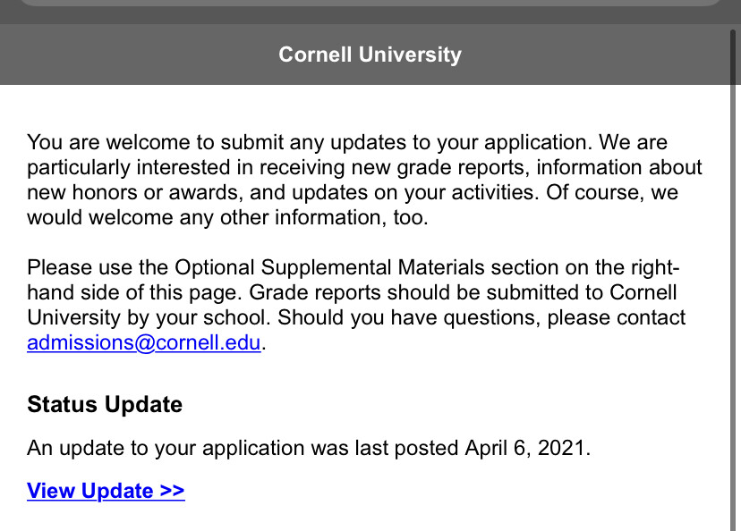Click the 'Optional Supplemental Materials' text
Image resolution: width=741 pixels, height=531 pixels.
coord(329,267)
